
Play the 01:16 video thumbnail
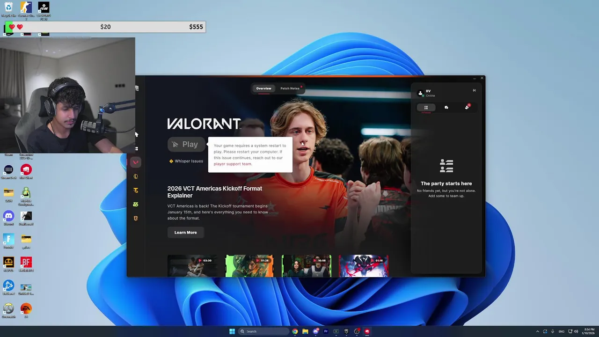(x=364, y=266)
